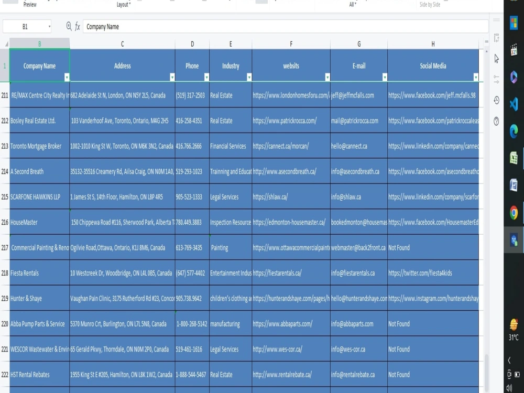Show hidden system tray icons chevron
Screen dimensions: 524x393
coord(509,361)
